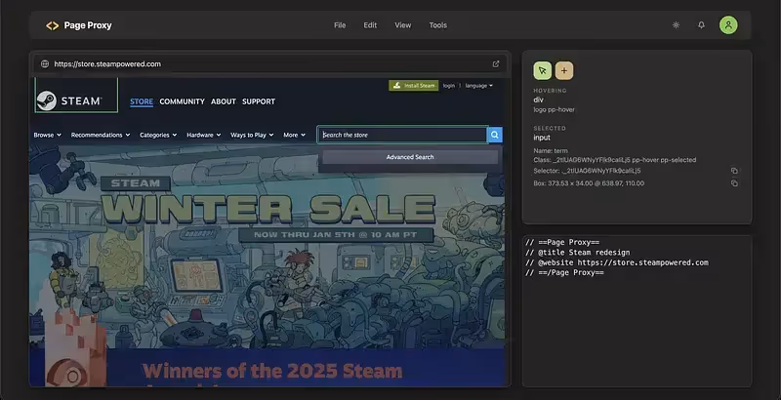Go to Steam COMMUNITY tab
Screen dimensions: 781x400
pos(182,101)
